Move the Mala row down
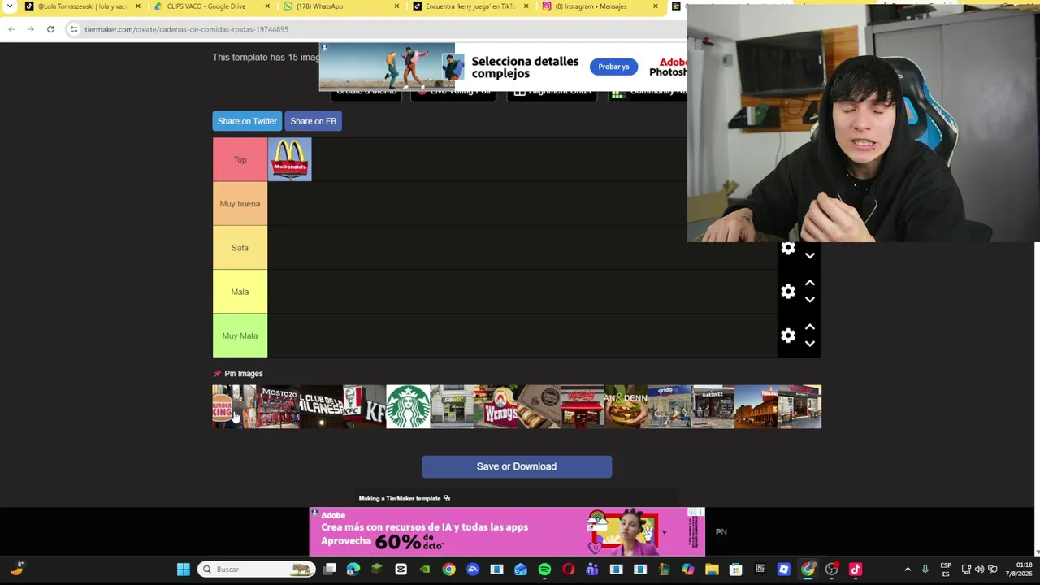Screen dimensions: 1040x585 click(x=810, y=300)
